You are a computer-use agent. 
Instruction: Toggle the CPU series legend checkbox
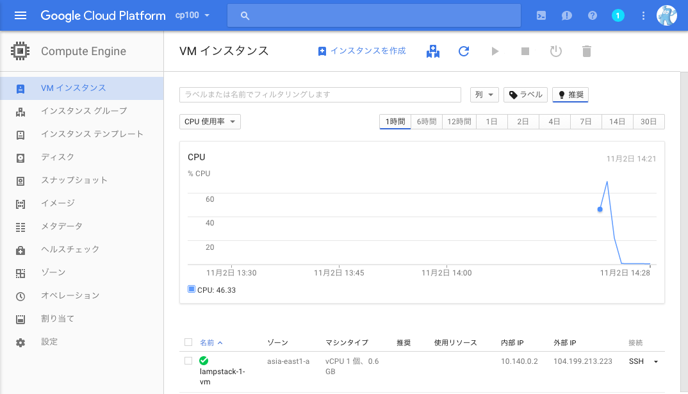pyautogui.click(x=191, y=289)
